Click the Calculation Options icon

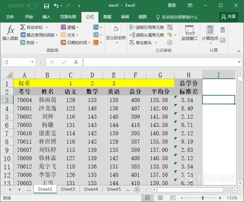click(210, 30)
